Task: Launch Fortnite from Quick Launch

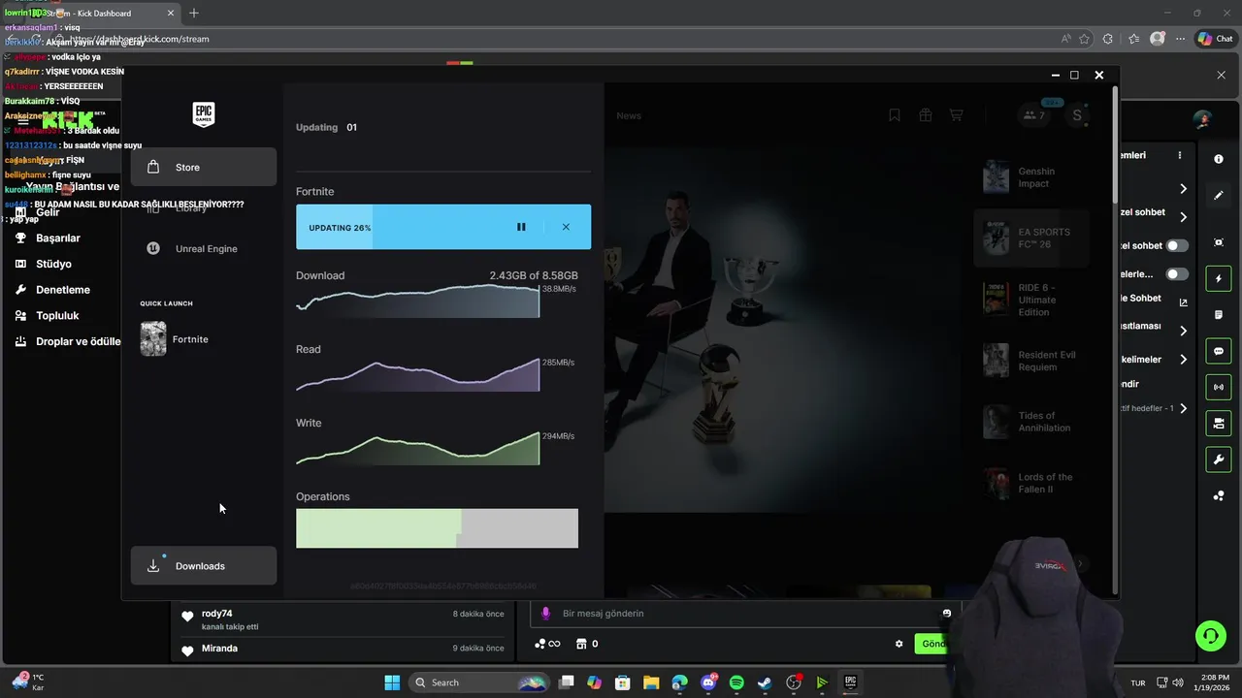Action: coord(175,339)
